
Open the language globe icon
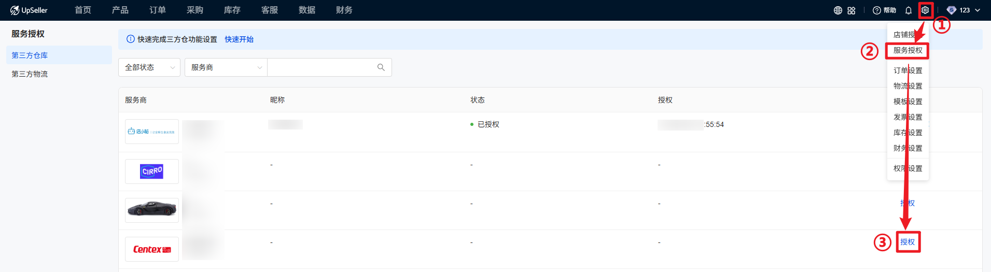tap(838, 10)
